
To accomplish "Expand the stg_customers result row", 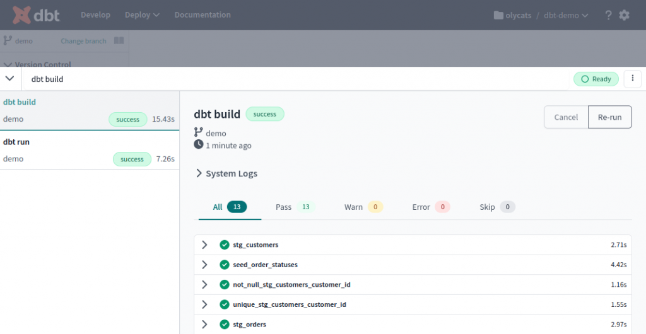I will pos(204,245).
